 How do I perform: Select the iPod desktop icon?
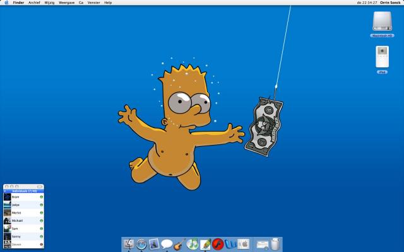382,57
